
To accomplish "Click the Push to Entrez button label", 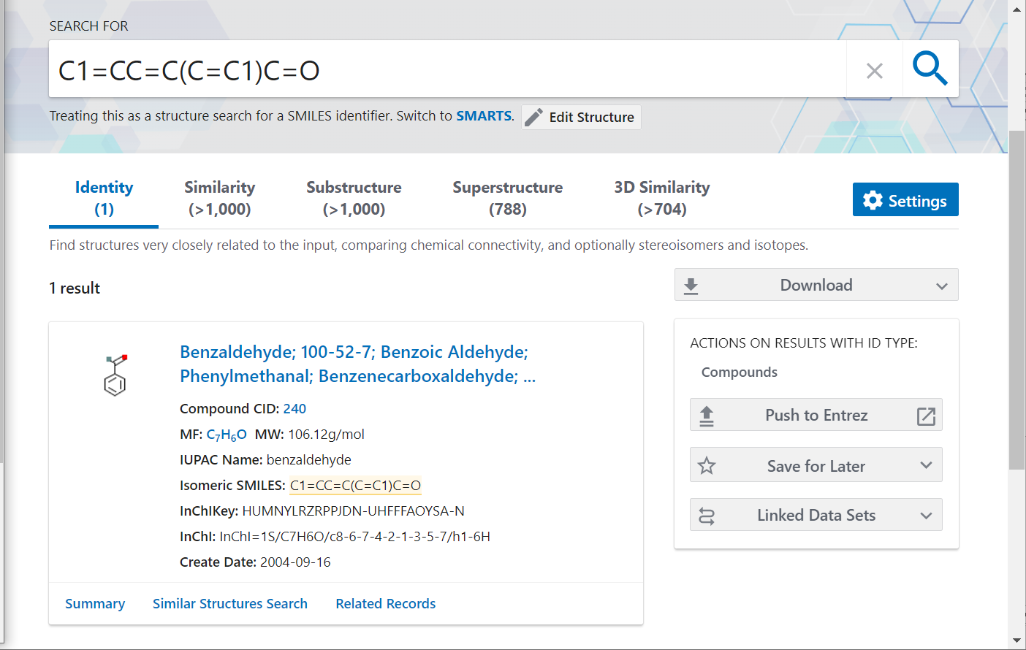I will click(816, 416).
